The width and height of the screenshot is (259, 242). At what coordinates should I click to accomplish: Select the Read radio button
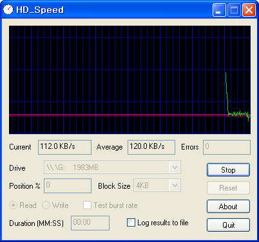tap(13, 205)
